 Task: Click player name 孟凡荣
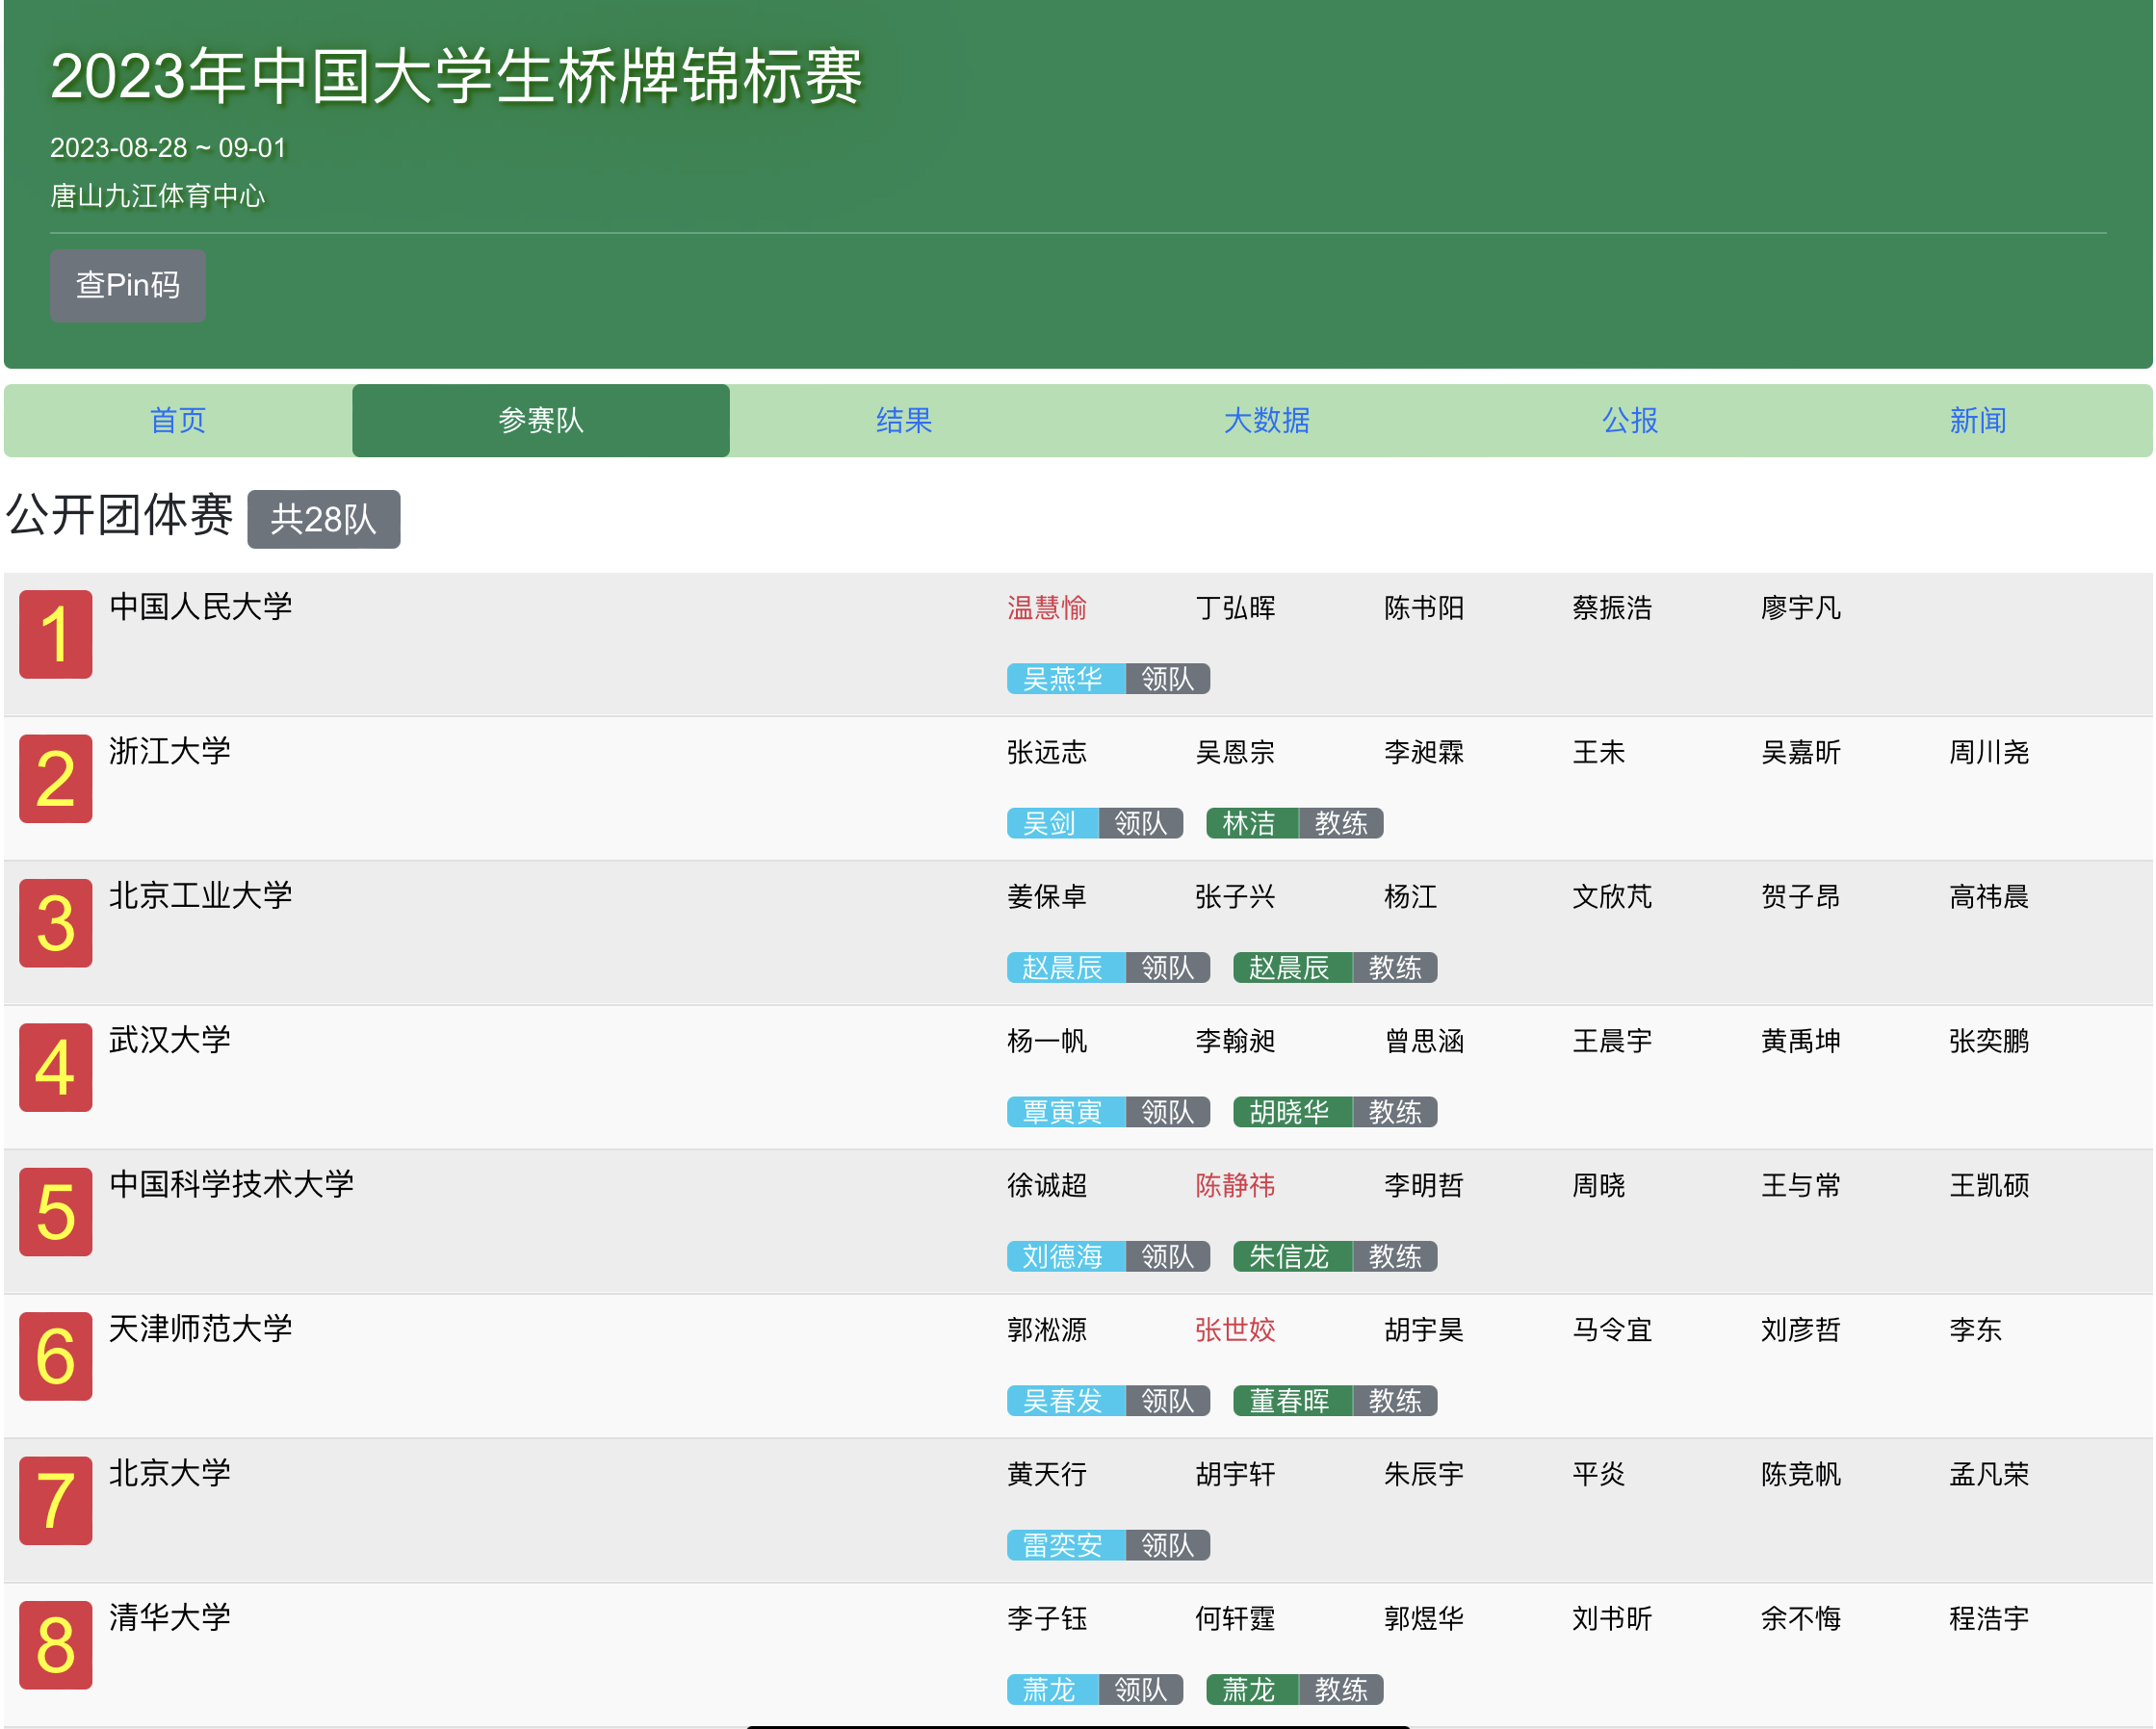pos(1989,1474)
